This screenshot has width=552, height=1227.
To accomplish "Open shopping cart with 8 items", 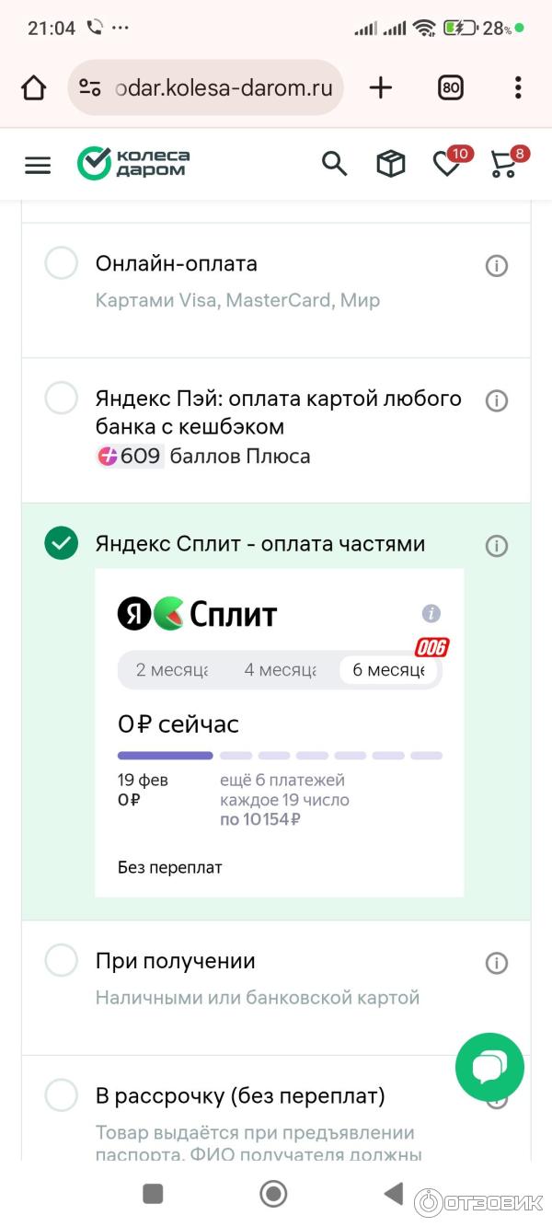I will pyautogui.click(x=504, y=164).
